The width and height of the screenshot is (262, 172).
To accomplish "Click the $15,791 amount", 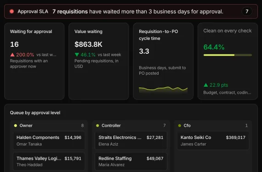I will click(x=73, y=159).
